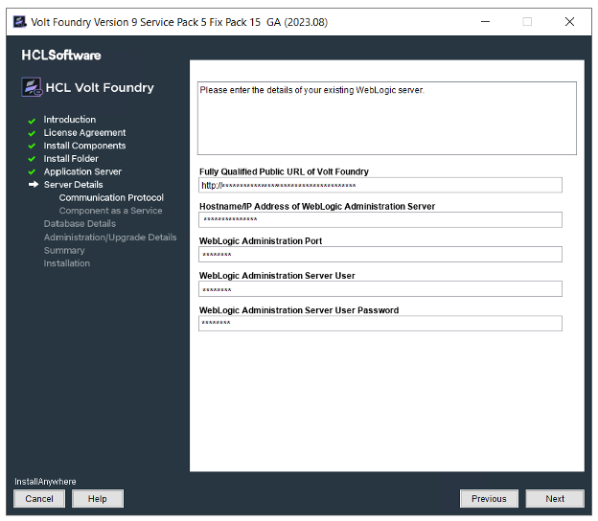Click the green check beside Install Components
Viewport: 598px width, 521px height.
tap(32, 146)
